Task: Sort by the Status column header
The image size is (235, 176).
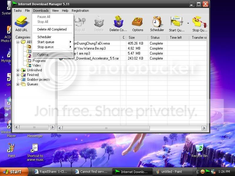Action: 157,38
